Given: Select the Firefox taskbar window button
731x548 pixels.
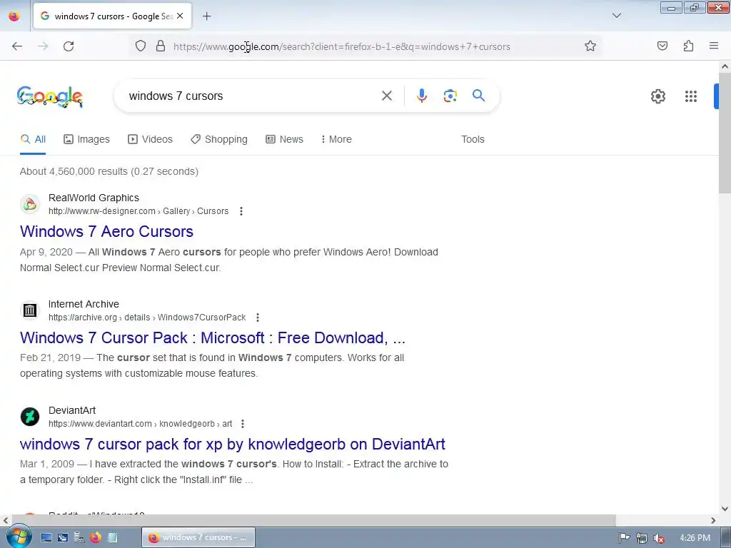Looking at the screenshot, I should (x=198, y=537).
